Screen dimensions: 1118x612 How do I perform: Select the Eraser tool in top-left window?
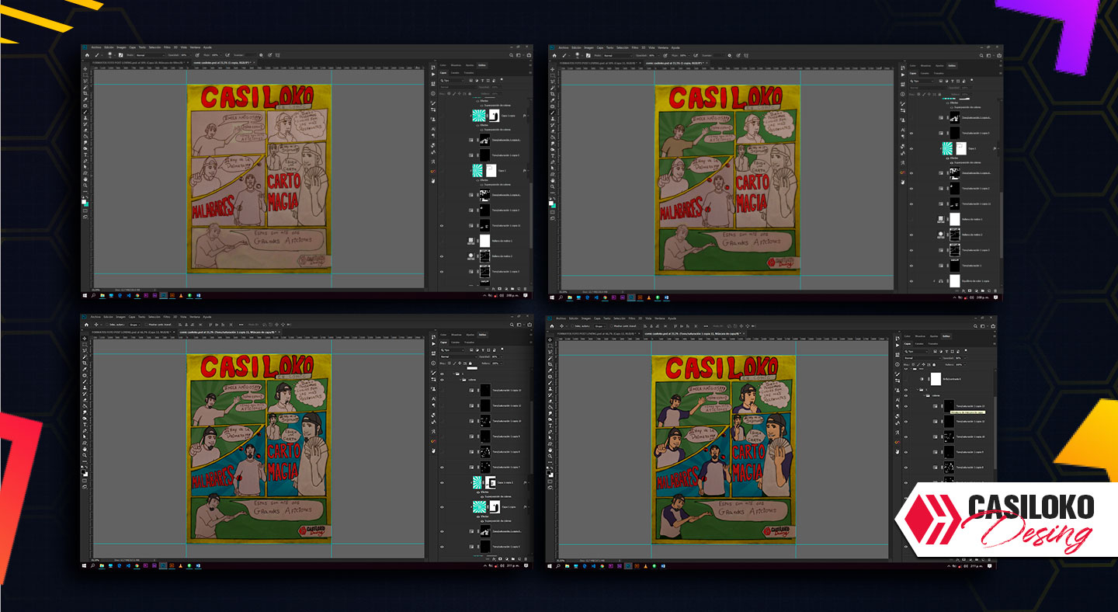point(85,130)
